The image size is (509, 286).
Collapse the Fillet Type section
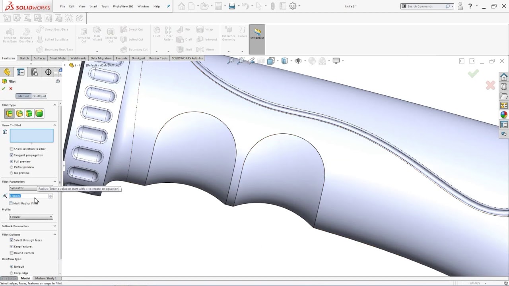click(x=55, y=105)
